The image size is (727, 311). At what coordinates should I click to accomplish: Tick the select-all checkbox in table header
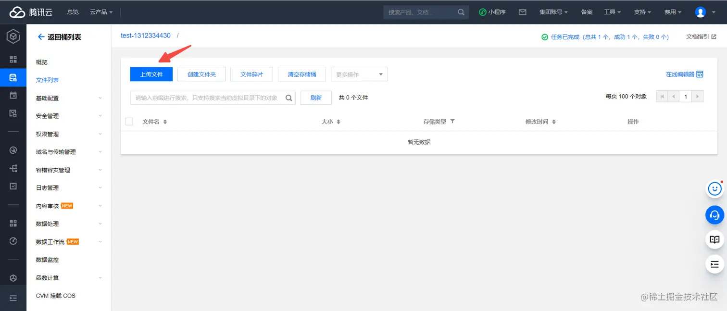[x=129, y=122]
